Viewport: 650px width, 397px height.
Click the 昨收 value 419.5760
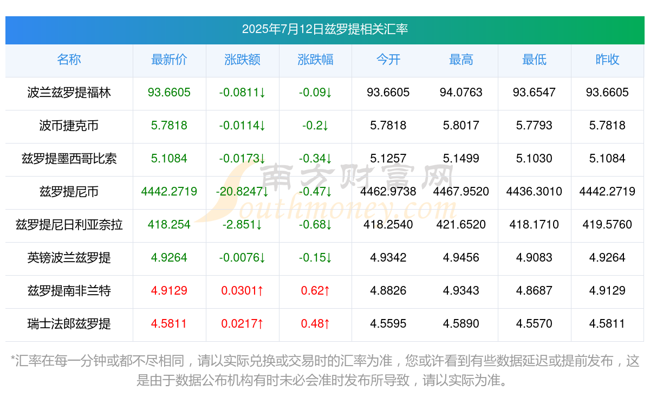coord(607,224)
